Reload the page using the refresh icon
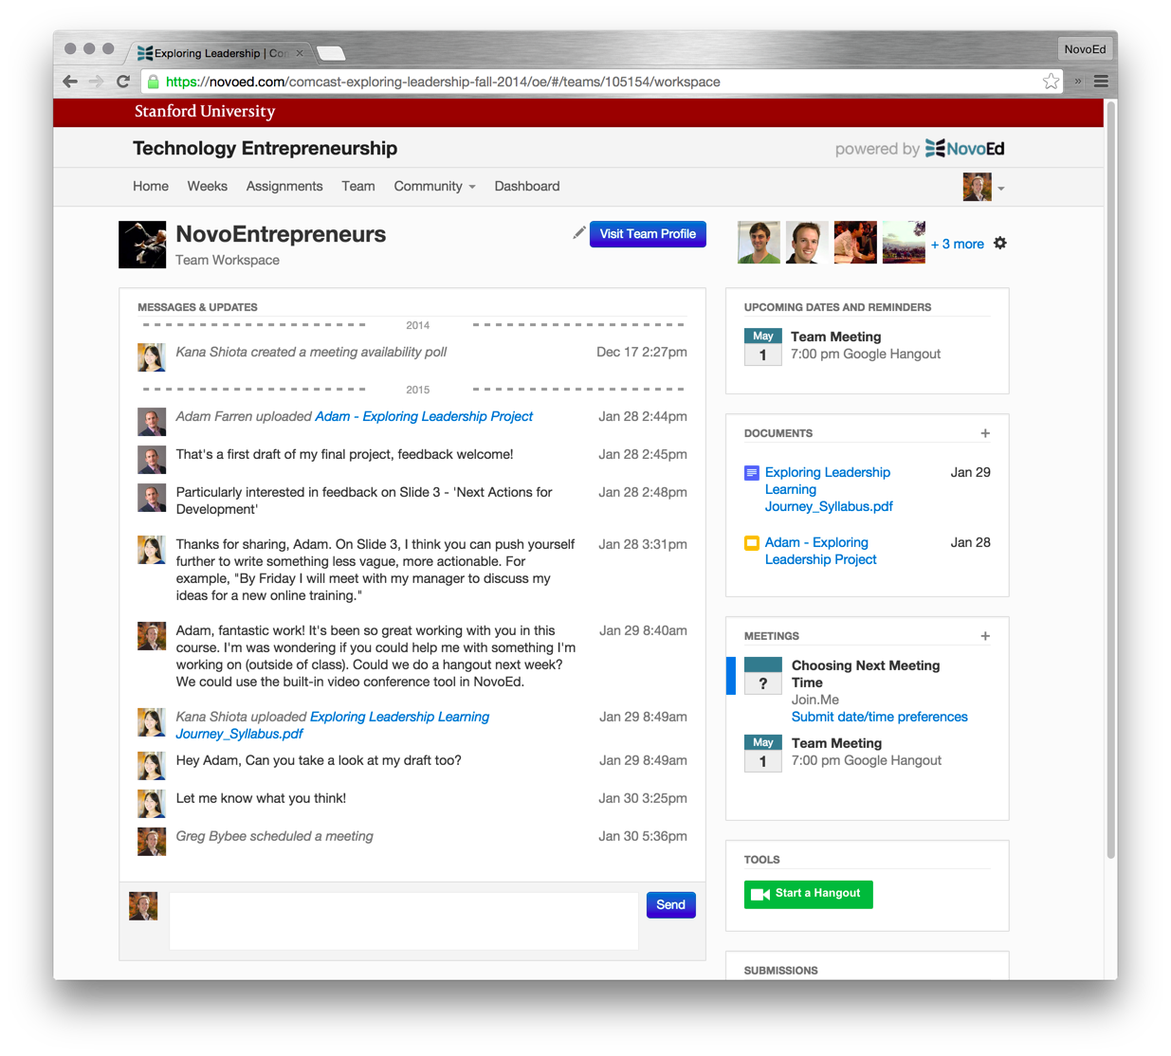 point(123,82)
